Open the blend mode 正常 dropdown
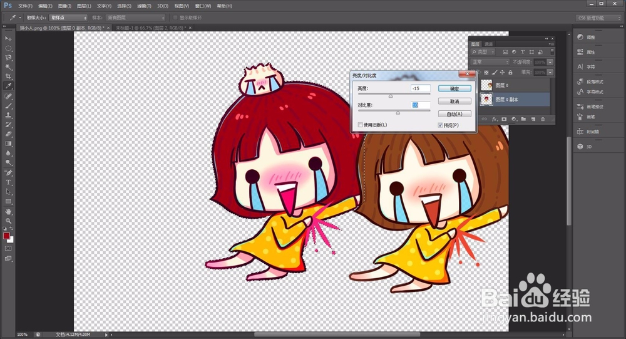The width and height of the screenshot is (626, 339). [x=491, y=62]
